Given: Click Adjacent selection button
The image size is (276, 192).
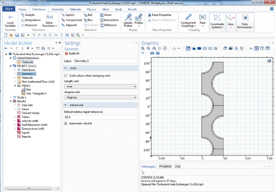Looking at the screenshot, I should [x=69, y=25].
